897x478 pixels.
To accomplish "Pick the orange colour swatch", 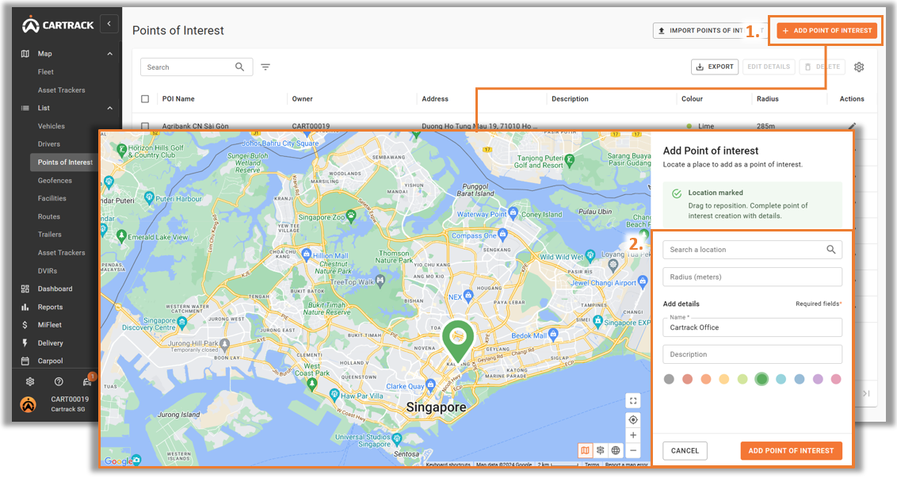I will [706, 379].
